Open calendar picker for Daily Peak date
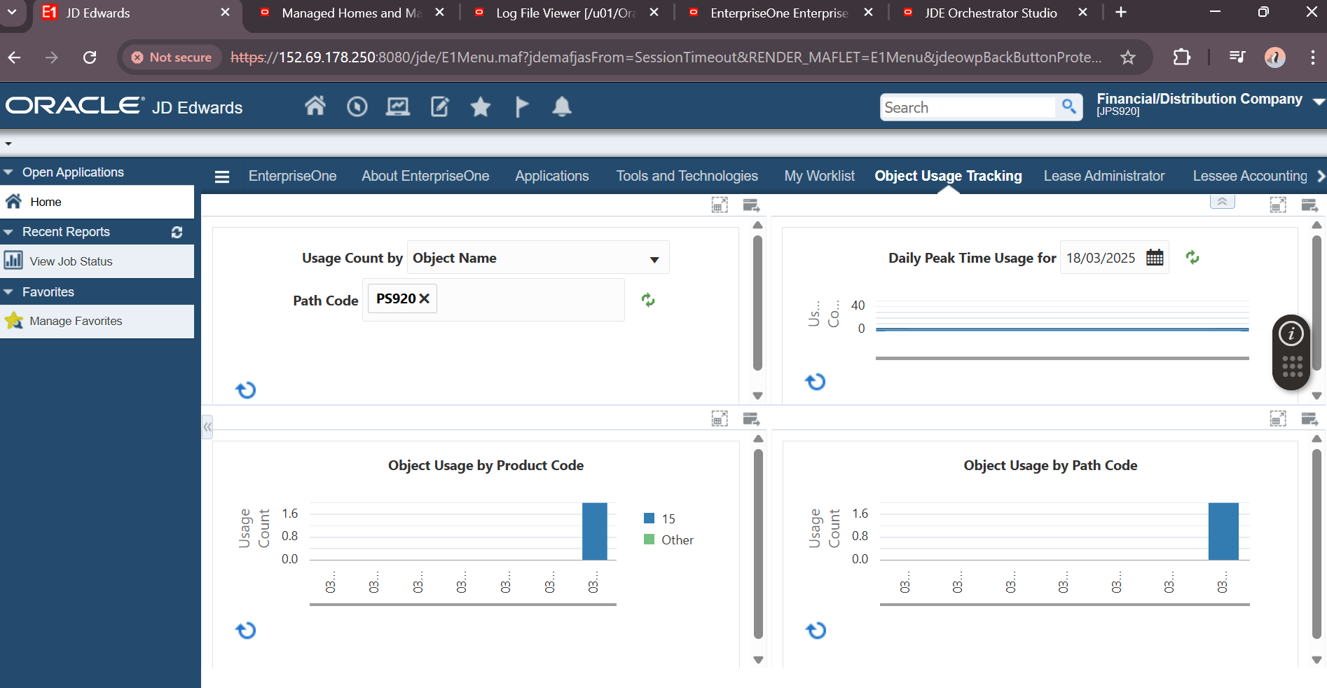1327x688 pixels. click(1155, 258)
